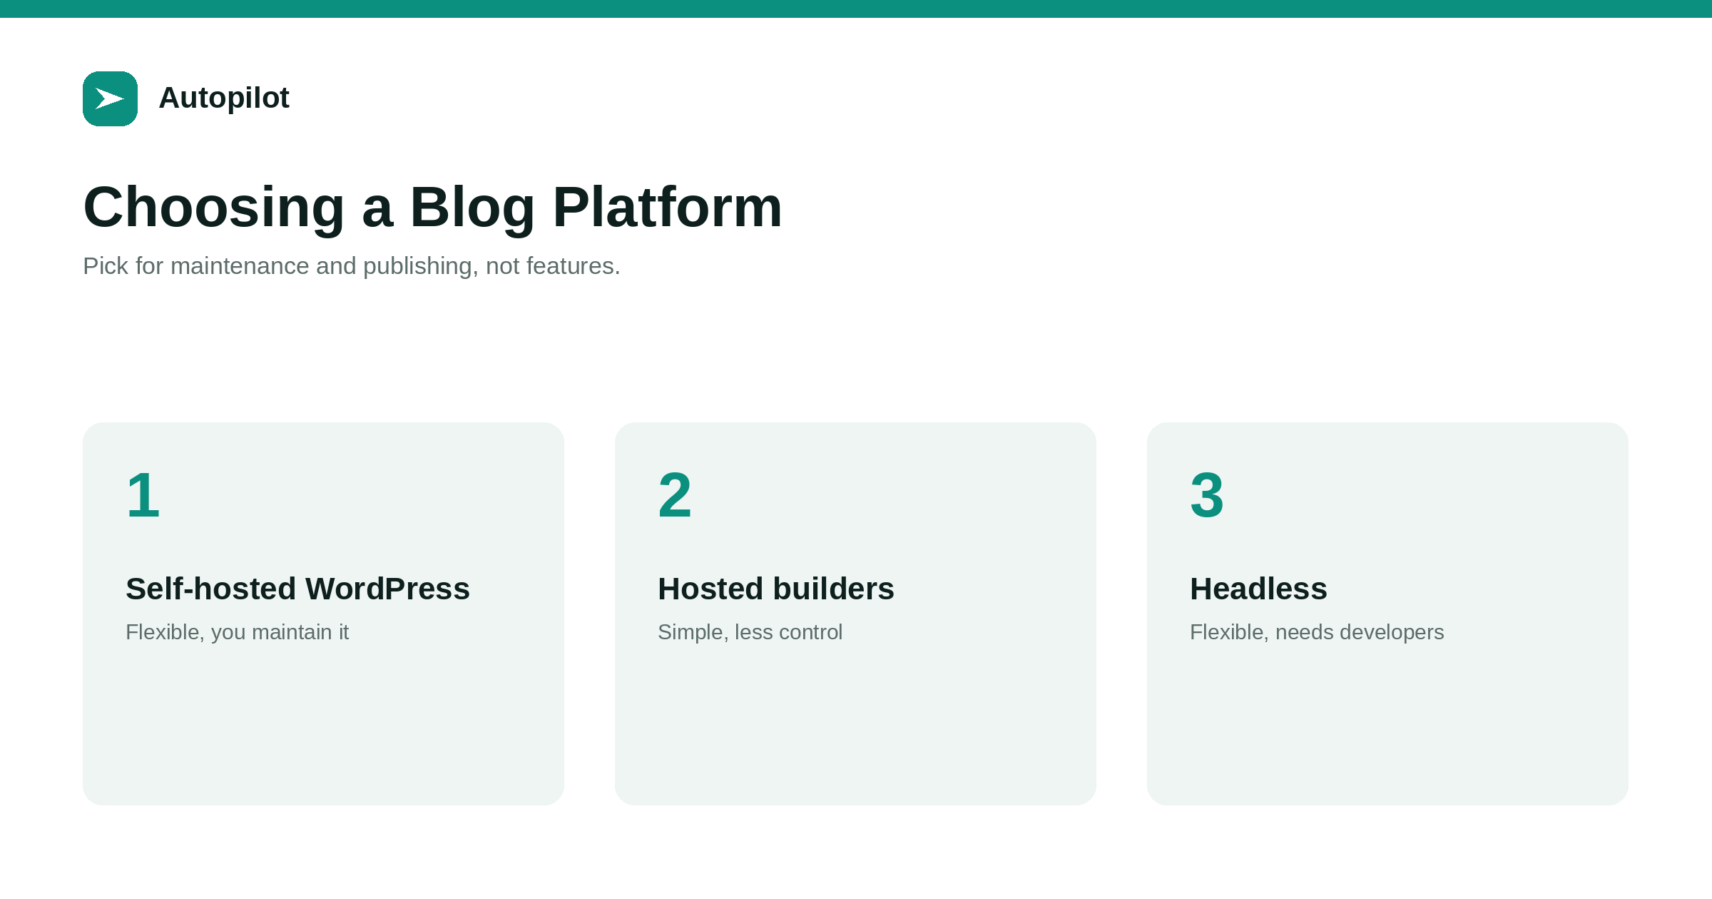This screenshot has height=899, width=1712.
Task: Click the number 2 on second card
Action: pos(675,494)
